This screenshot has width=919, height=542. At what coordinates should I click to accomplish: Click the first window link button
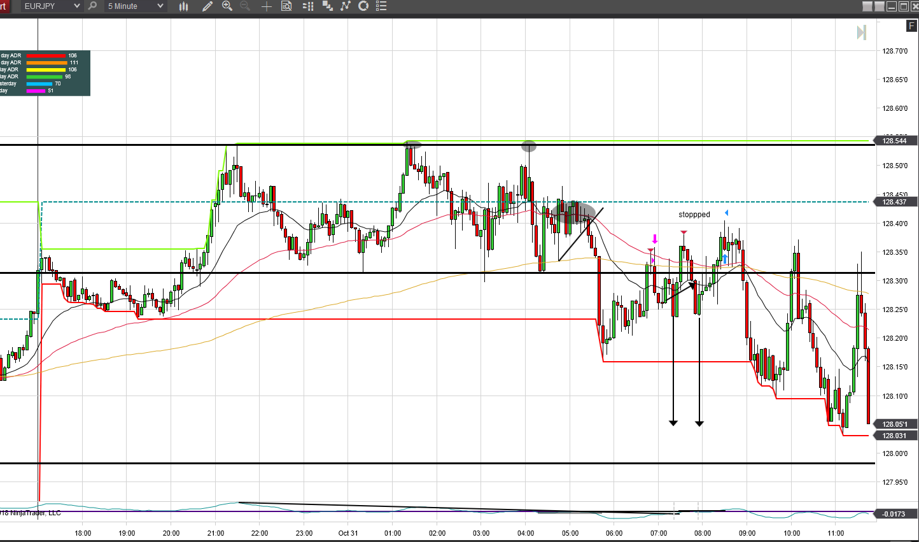(x=867, y=6)
